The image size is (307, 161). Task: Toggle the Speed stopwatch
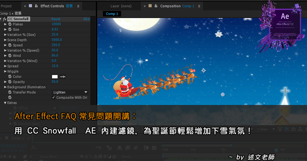click(x=10, y=45)
